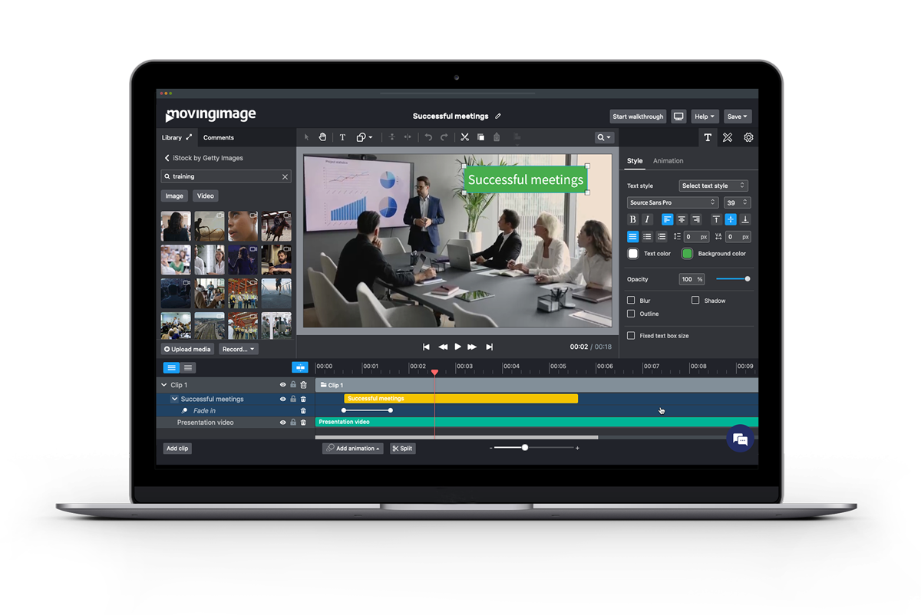Align text vertically to top
921x615 pixels.
716,219
